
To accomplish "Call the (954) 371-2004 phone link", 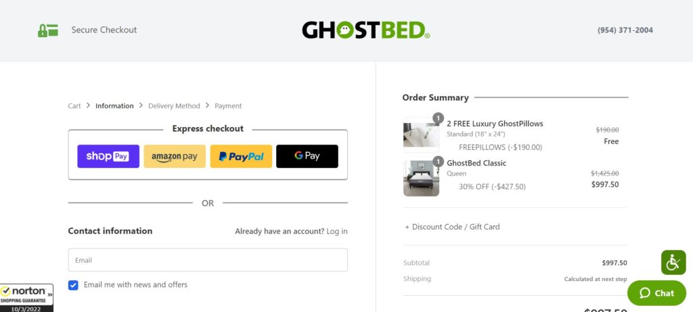I will 625,30.
